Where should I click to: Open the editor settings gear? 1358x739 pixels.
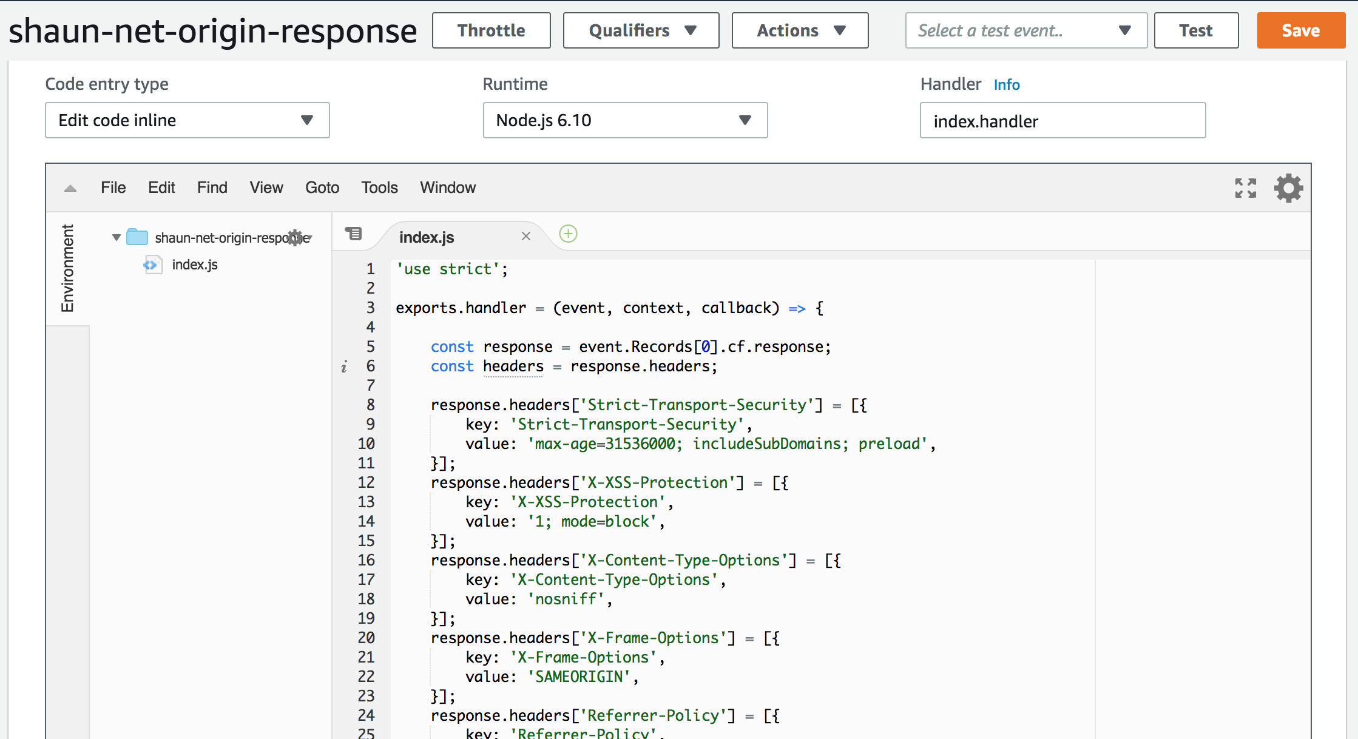tap(1288, 187)
